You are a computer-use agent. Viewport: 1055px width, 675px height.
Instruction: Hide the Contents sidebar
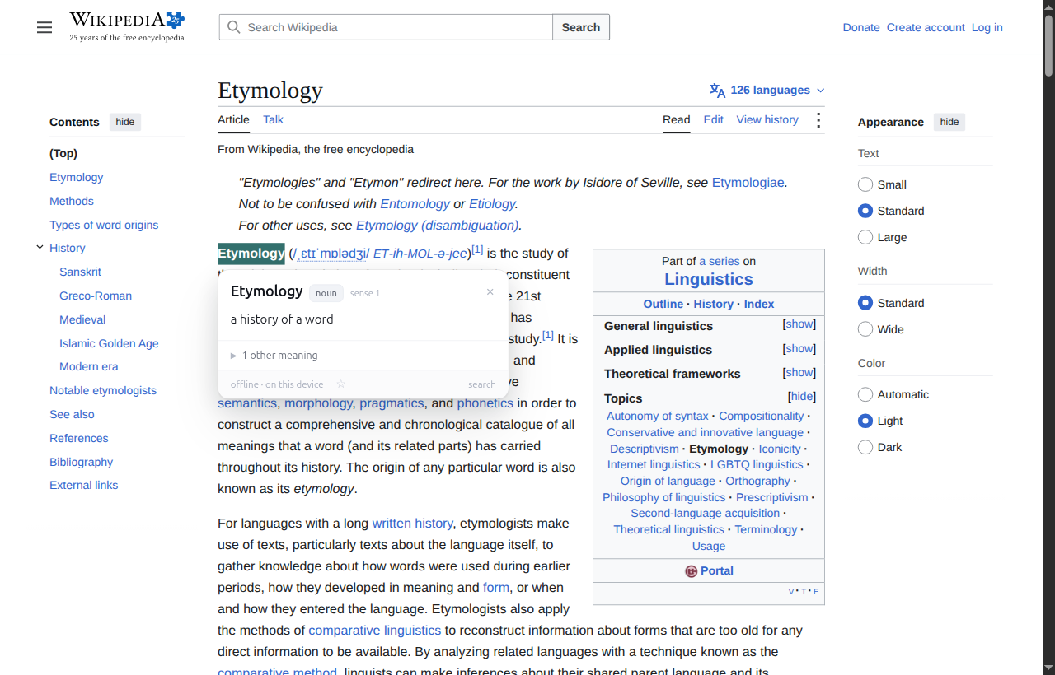tap(125, 122)
